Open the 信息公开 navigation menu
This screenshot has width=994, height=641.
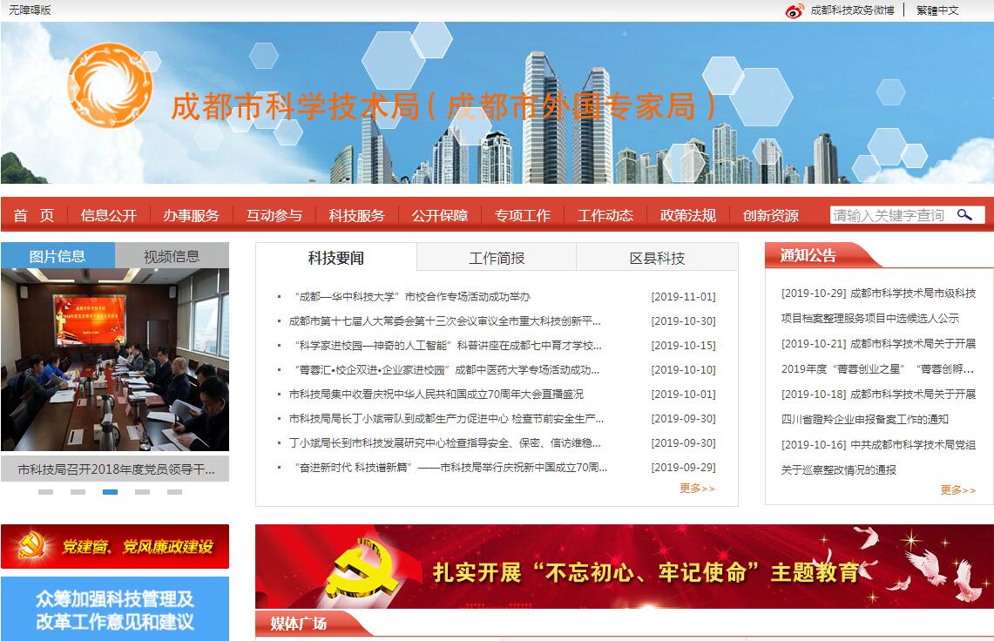click(x=109, y=215)
